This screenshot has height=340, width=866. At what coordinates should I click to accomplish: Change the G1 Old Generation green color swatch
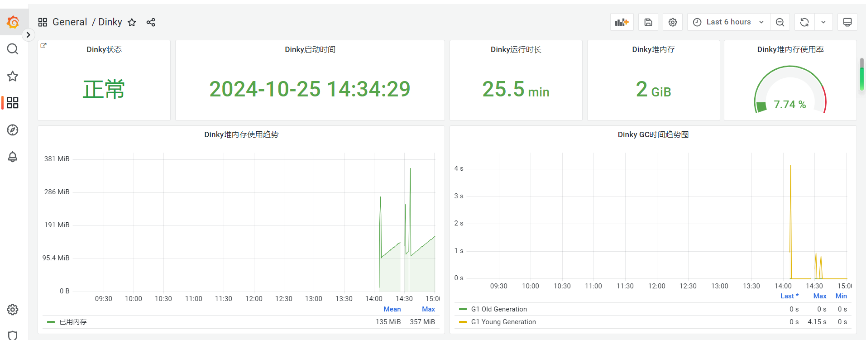pos(463,309)
